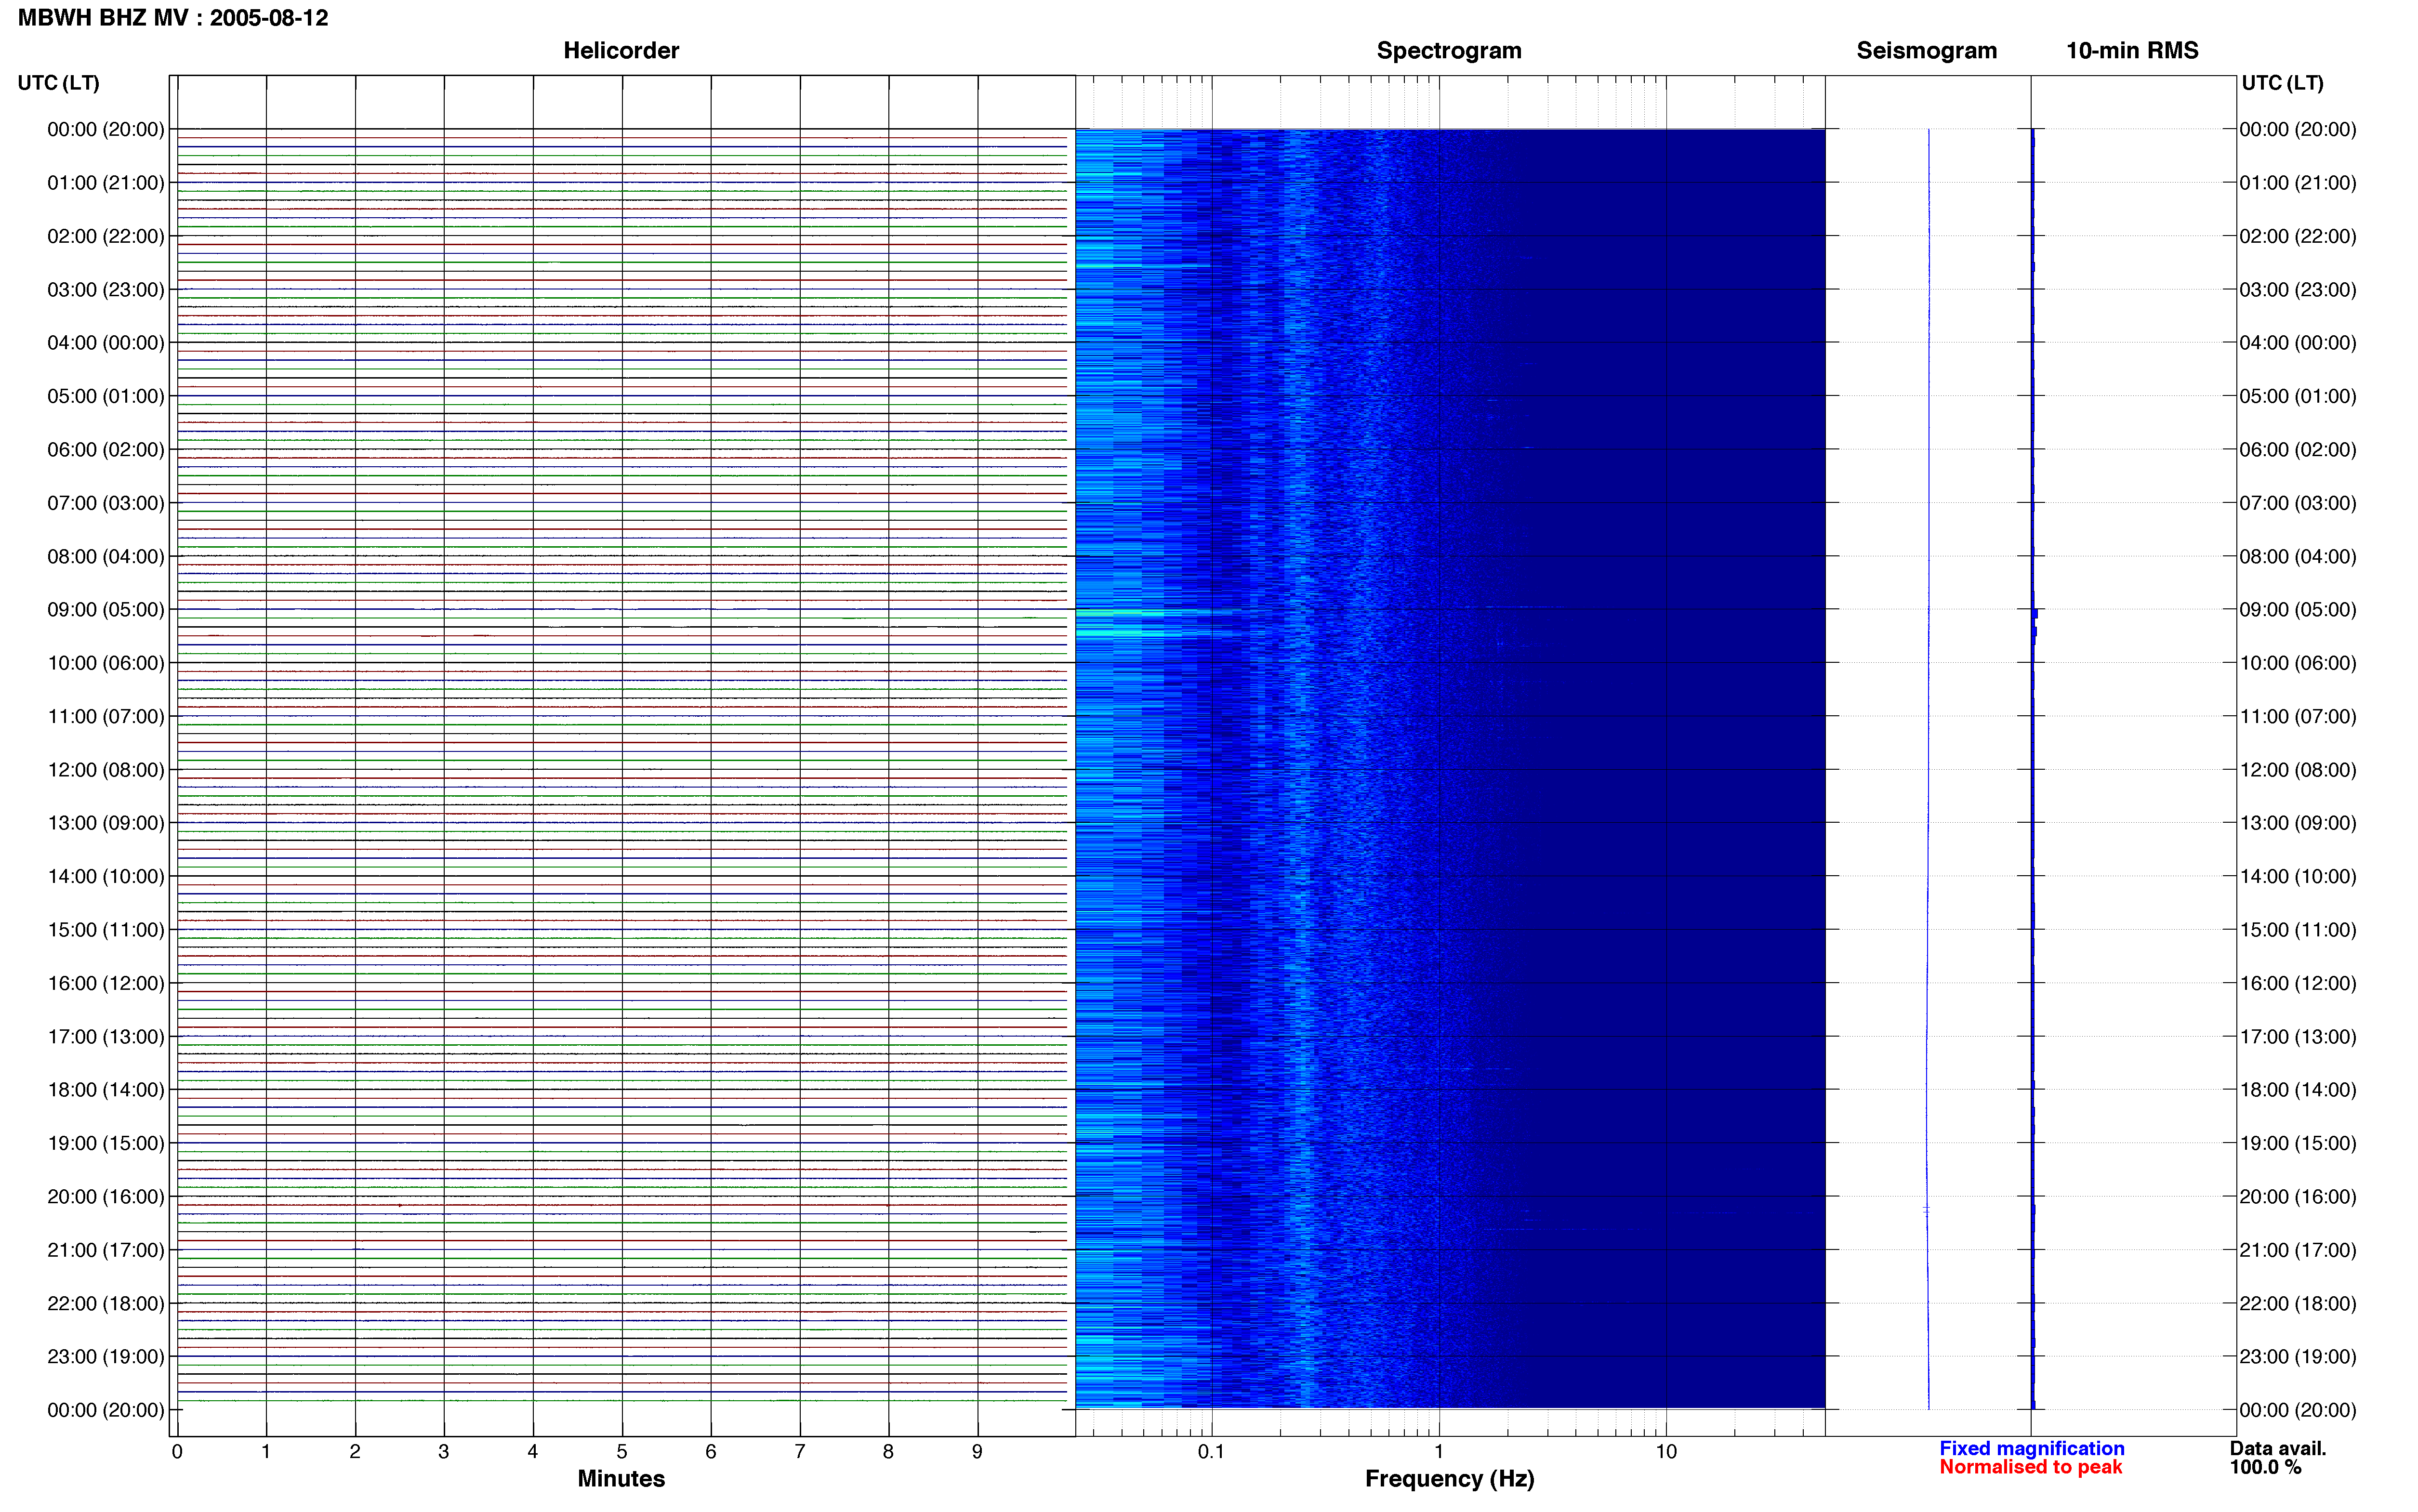This screenshot has width=2418, height=1512.
Task: Click RMS right-axis label 08:00 (04:00)
Action: [x=2298, y=557]
